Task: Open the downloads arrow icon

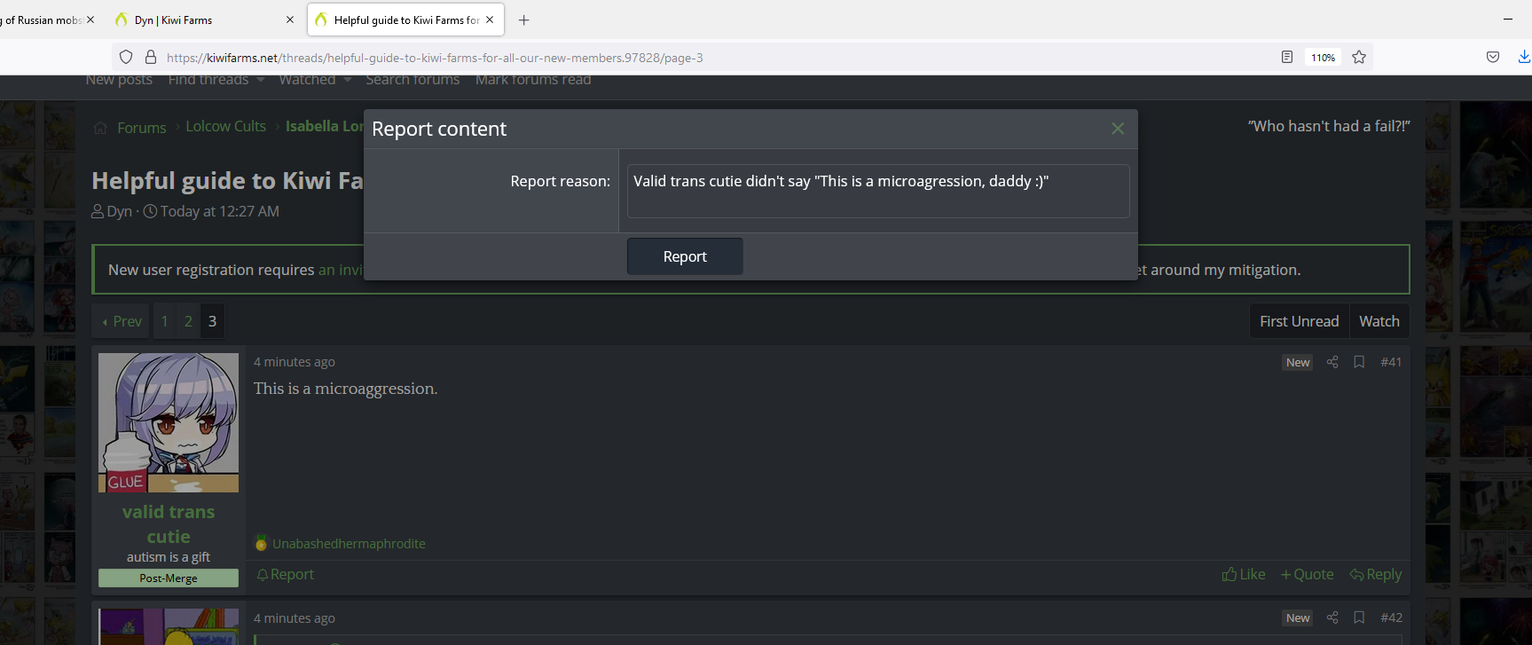Action: (x=1524, y=57)
